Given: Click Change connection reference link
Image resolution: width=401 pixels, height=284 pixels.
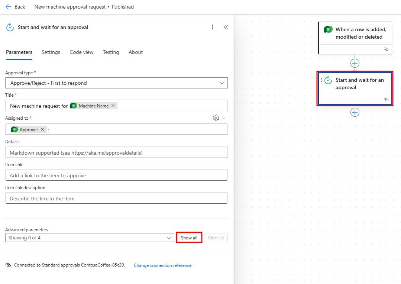Looking at the screenshot, I should [163, 265].
